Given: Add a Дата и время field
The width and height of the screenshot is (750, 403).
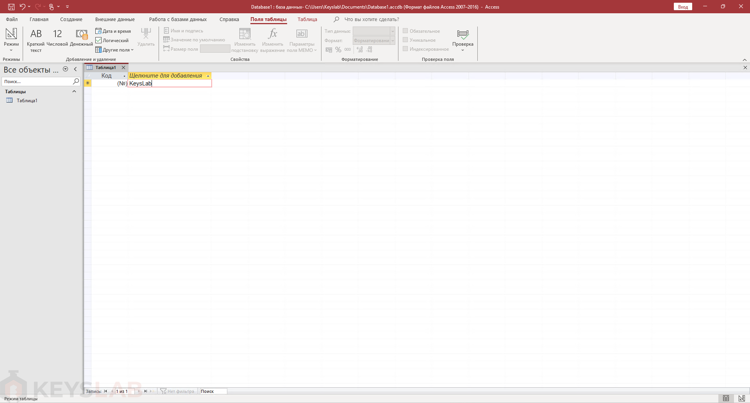Looking at the screenshot, I should pyautogui.click(x=113, y=31).
